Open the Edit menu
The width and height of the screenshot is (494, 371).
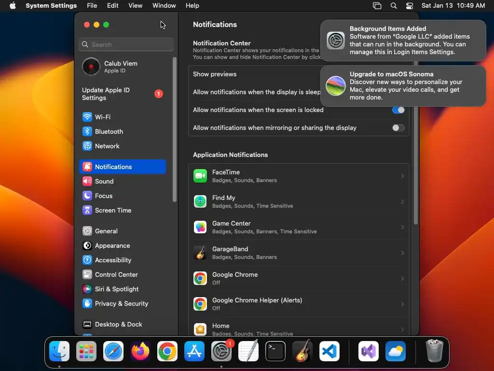tap(113, 6)
